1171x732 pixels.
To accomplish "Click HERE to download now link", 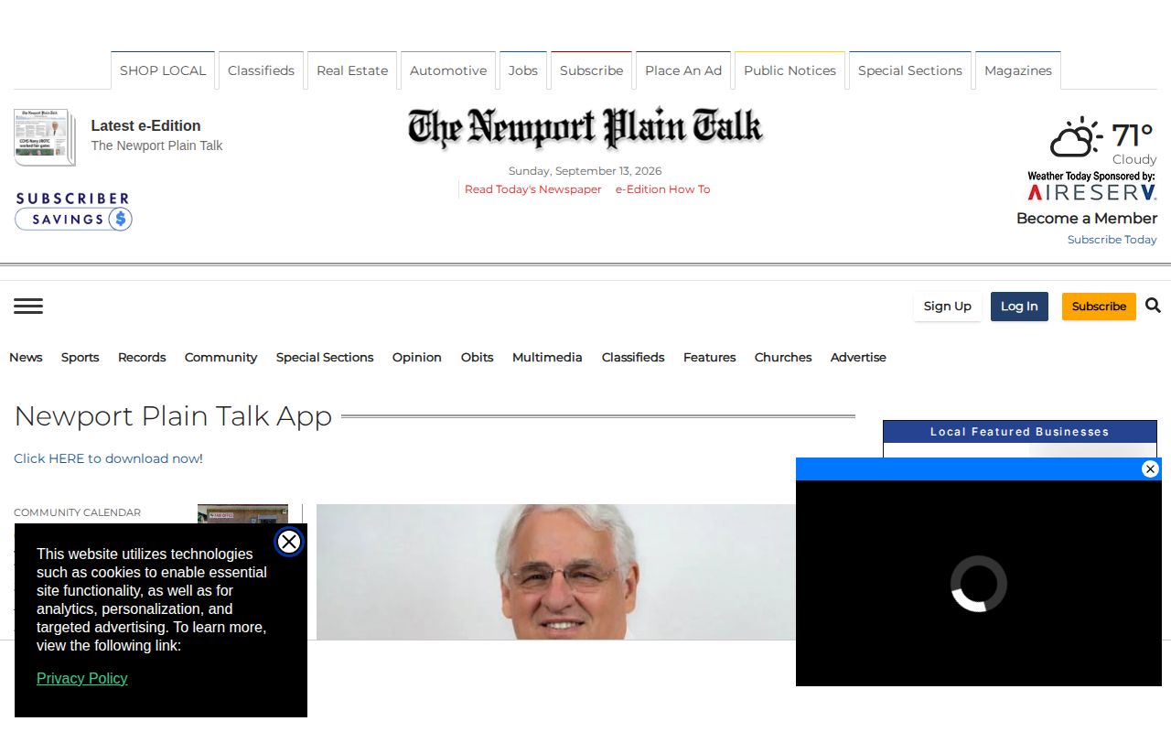I will [x=108, y=458].
